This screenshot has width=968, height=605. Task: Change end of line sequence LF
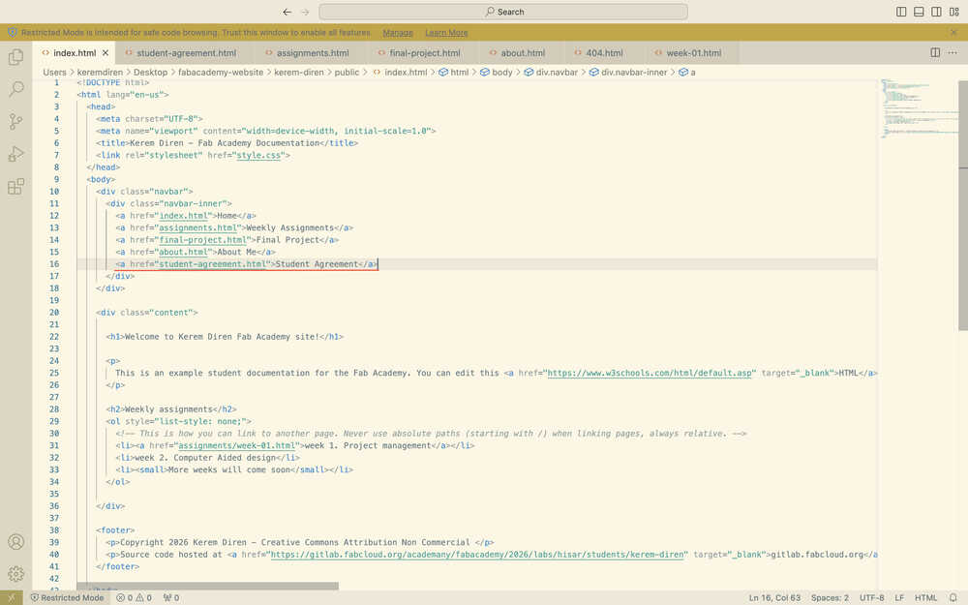899,597
